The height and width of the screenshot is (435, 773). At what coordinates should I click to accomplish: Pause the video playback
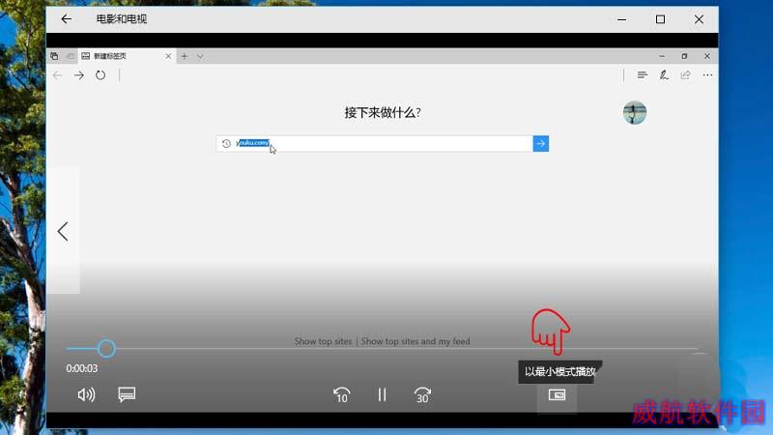tap(382, 395)
